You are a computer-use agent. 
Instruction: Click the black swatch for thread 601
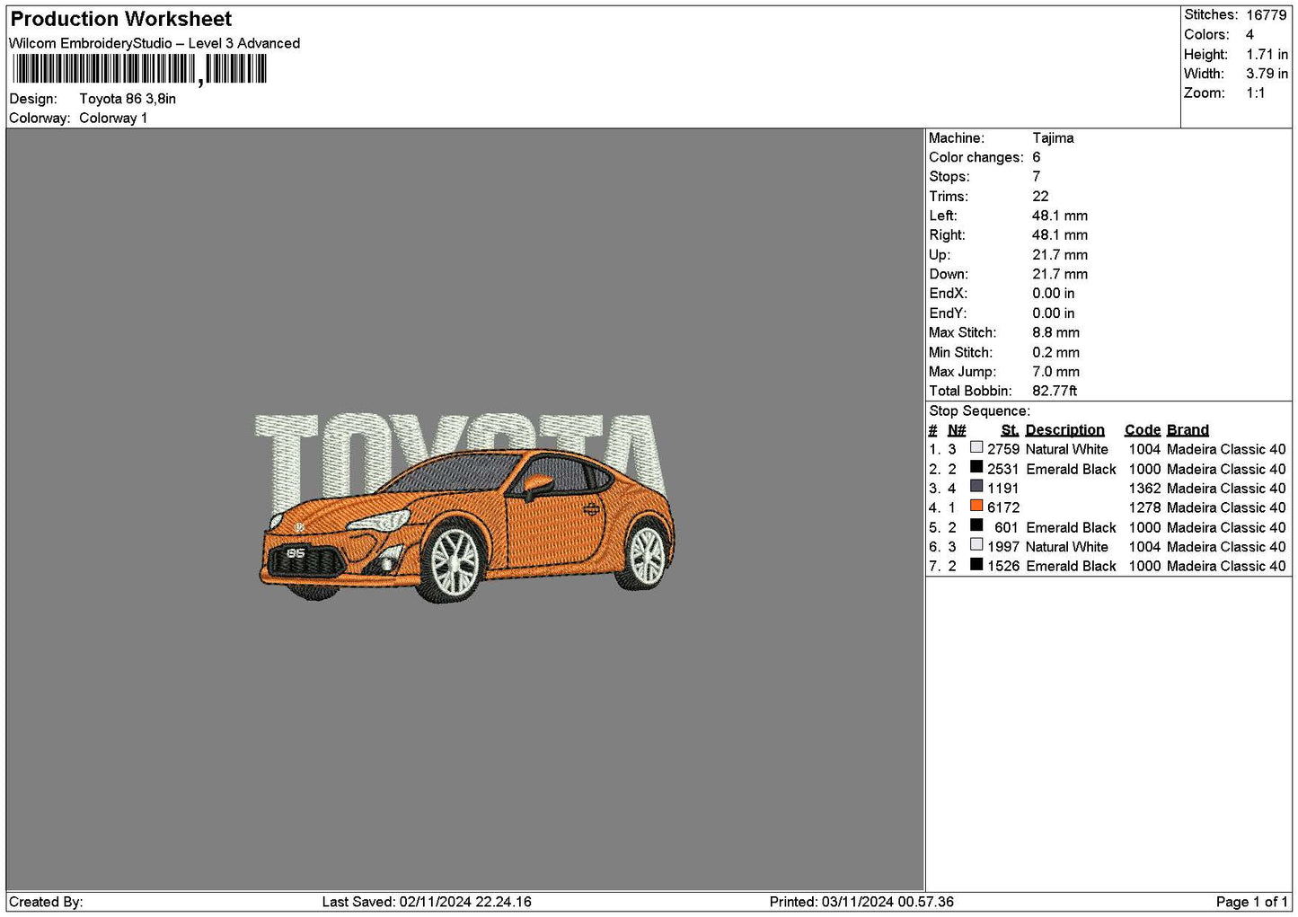click(x=976, y=525)
